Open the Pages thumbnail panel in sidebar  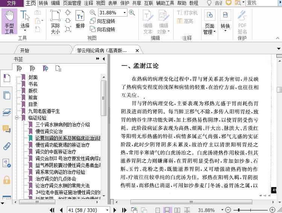(6, 95)
